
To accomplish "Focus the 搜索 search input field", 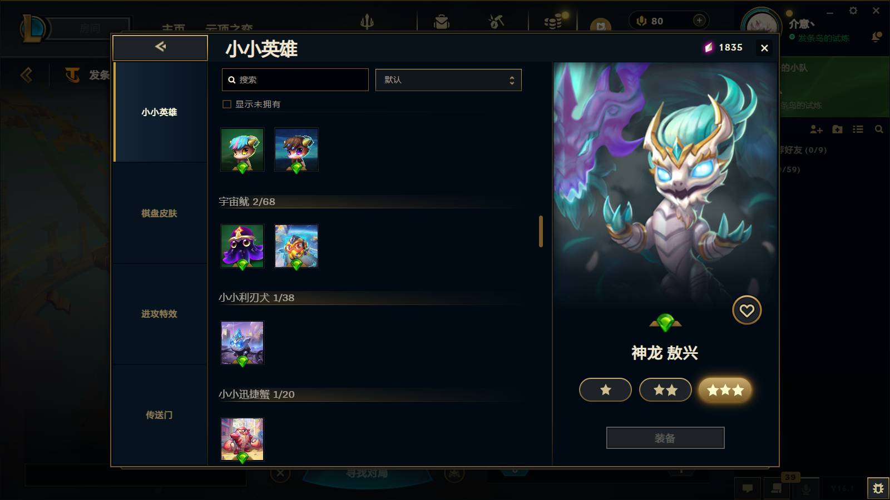I will [295, 80].
